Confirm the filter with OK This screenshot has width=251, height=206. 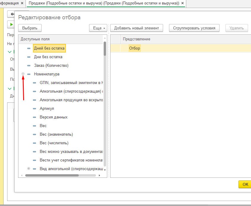coord(245,184)
